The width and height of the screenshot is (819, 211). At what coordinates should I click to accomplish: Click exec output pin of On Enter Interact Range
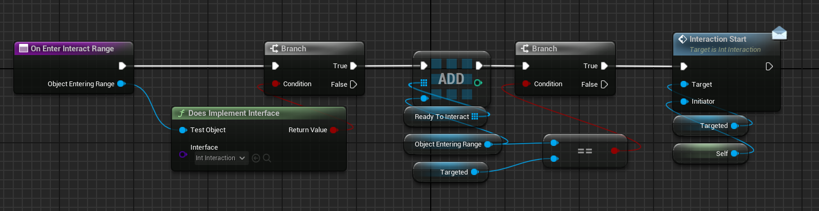(x=123, y=66)
